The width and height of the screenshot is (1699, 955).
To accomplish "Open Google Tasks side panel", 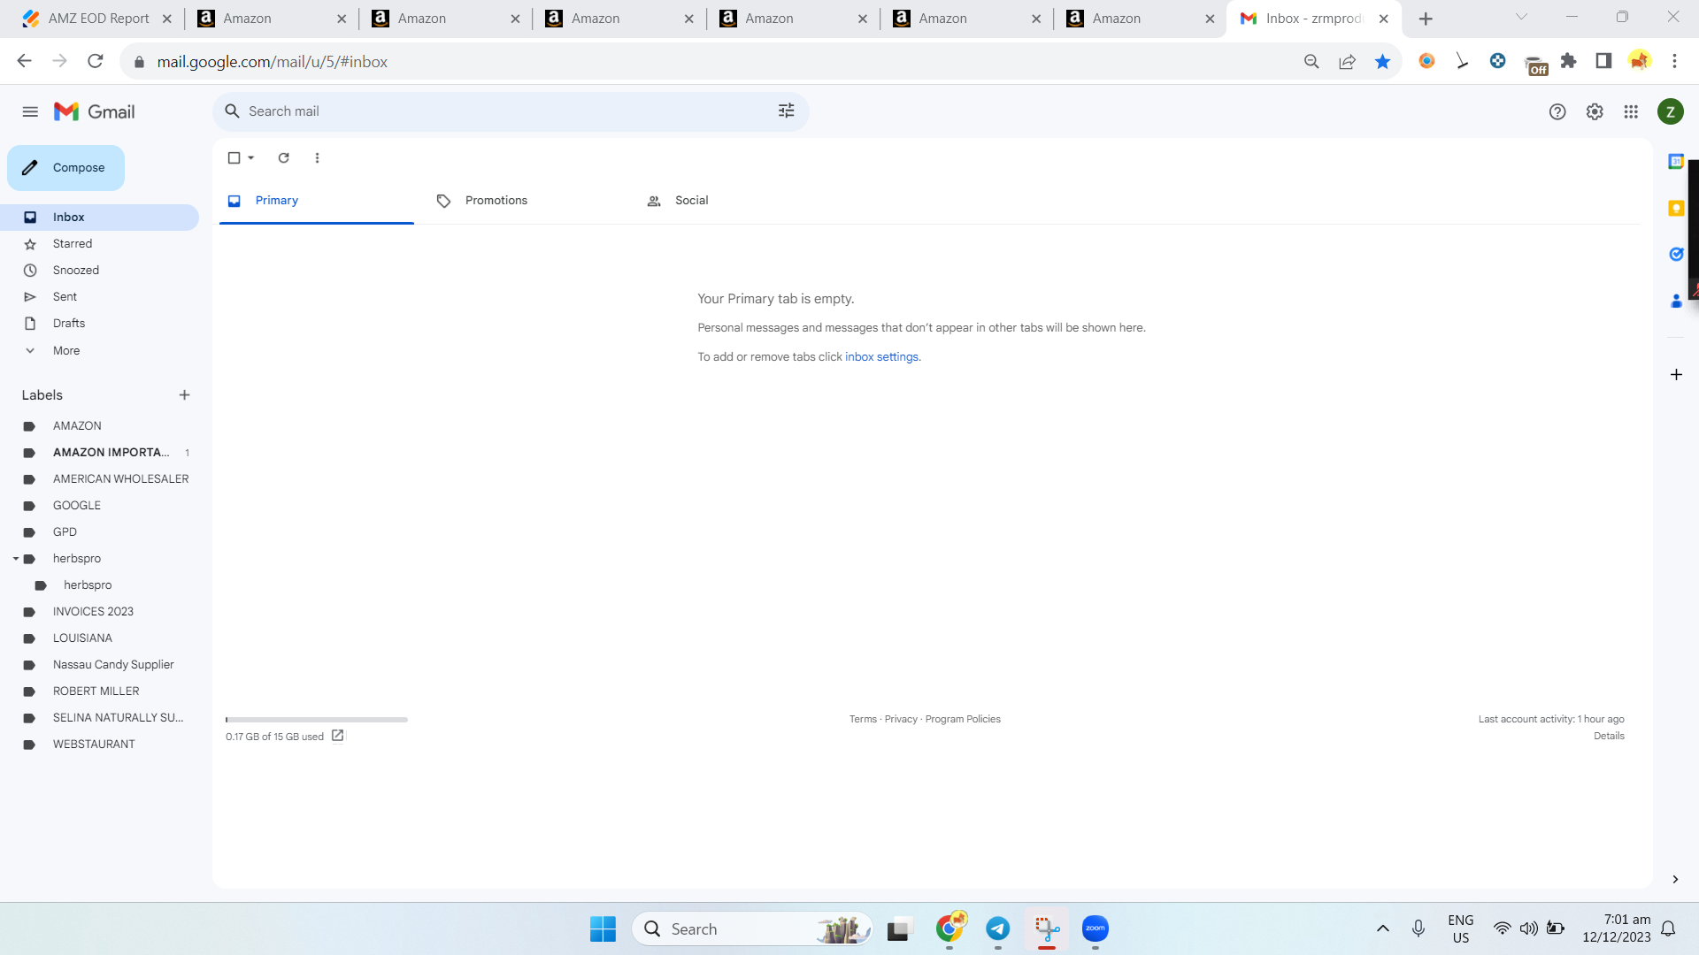I will 1676,255.
